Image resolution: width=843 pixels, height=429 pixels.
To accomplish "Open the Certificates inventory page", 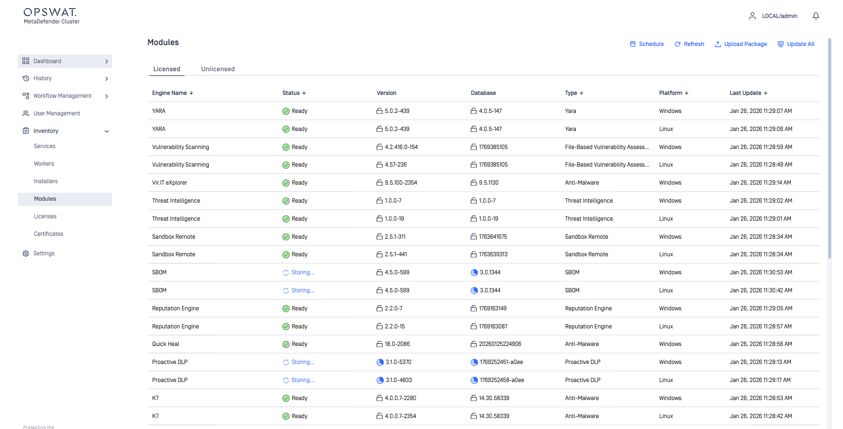I will (x=48, y=234).
